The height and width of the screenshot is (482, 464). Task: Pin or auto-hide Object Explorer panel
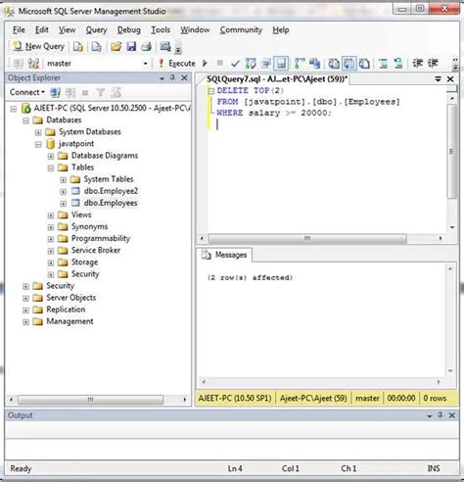coord(173,77)
